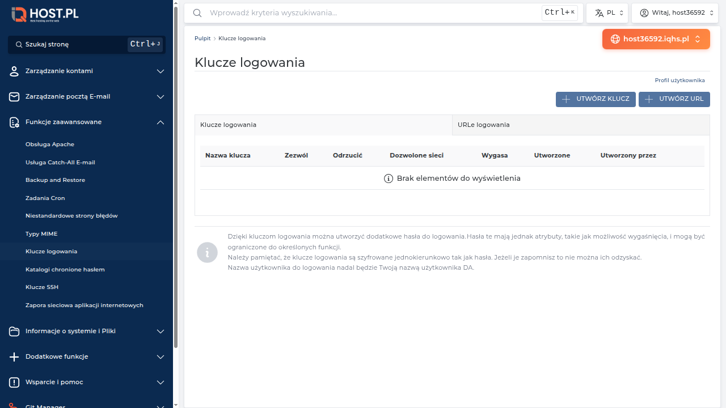726x408 pixels.
Task: Click the info icon beside Brak elementów
Action: (389, 178)
